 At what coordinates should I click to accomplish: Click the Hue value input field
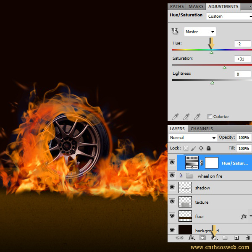pyautogui.click(x=243, y=44)
